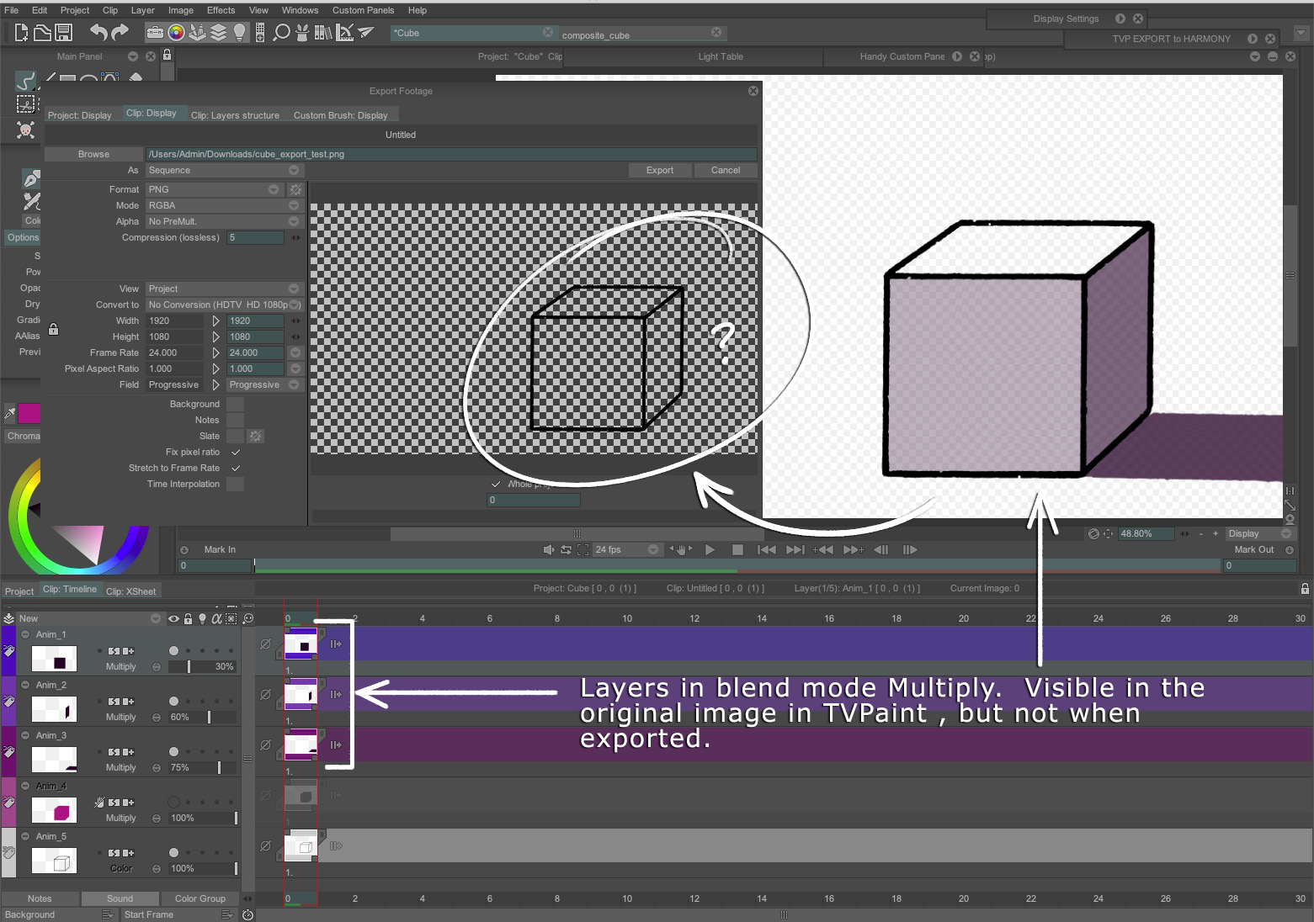This screenshot has height=922, width=1314.
Task: Toggle the light bulb light table icon
Action: (240, 33)
